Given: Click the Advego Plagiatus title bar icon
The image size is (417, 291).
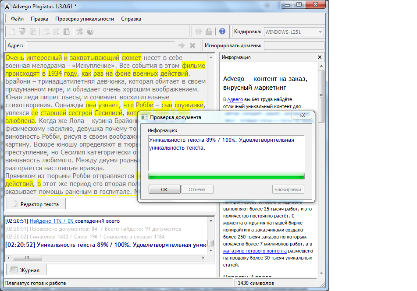Looking at the screenshot, I should (7, 7).
